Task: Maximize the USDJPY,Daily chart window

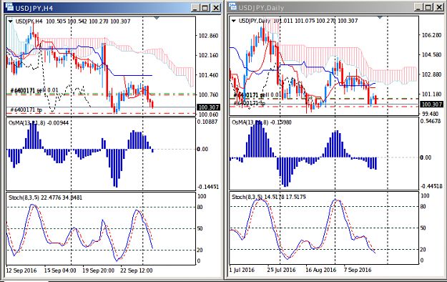Action: coord(428,7)
